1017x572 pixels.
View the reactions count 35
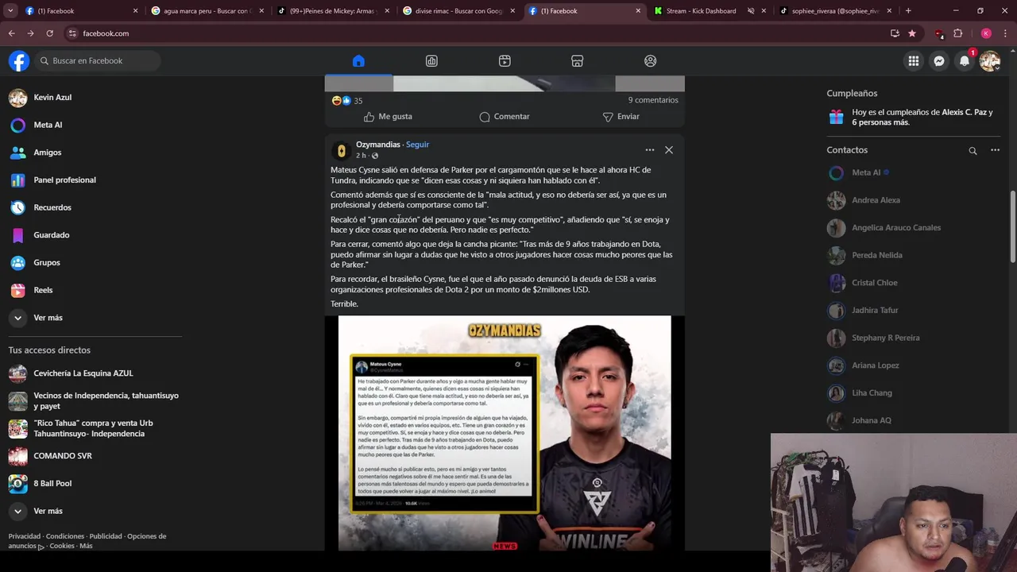point(358,101)
